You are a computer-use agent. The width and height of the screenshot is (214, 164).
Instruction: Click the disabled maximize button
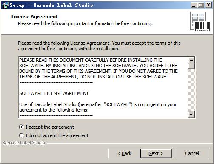(x=200, y=5)
